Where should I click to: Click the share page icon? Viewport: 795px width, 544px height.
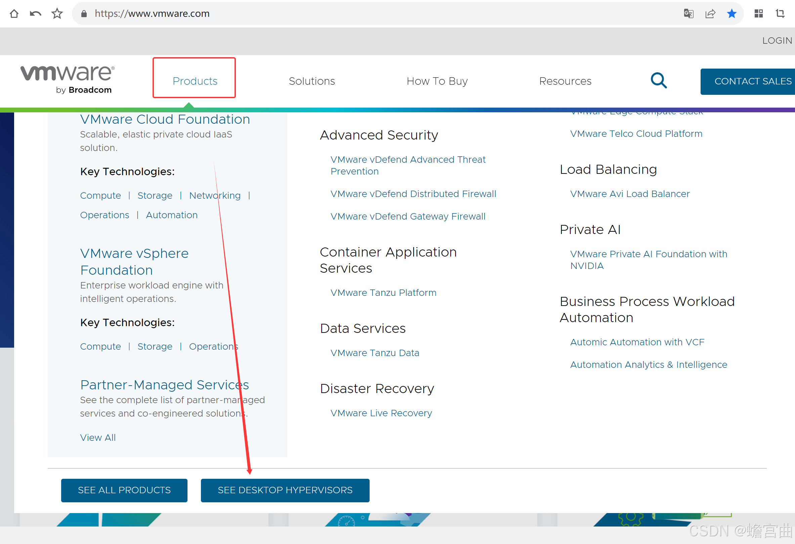[710, 14]
